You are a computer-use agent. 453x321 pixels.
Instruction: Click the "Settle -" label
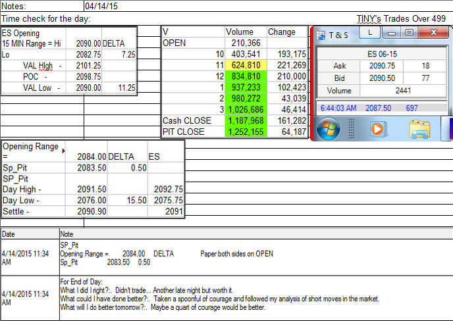(16, 212)
